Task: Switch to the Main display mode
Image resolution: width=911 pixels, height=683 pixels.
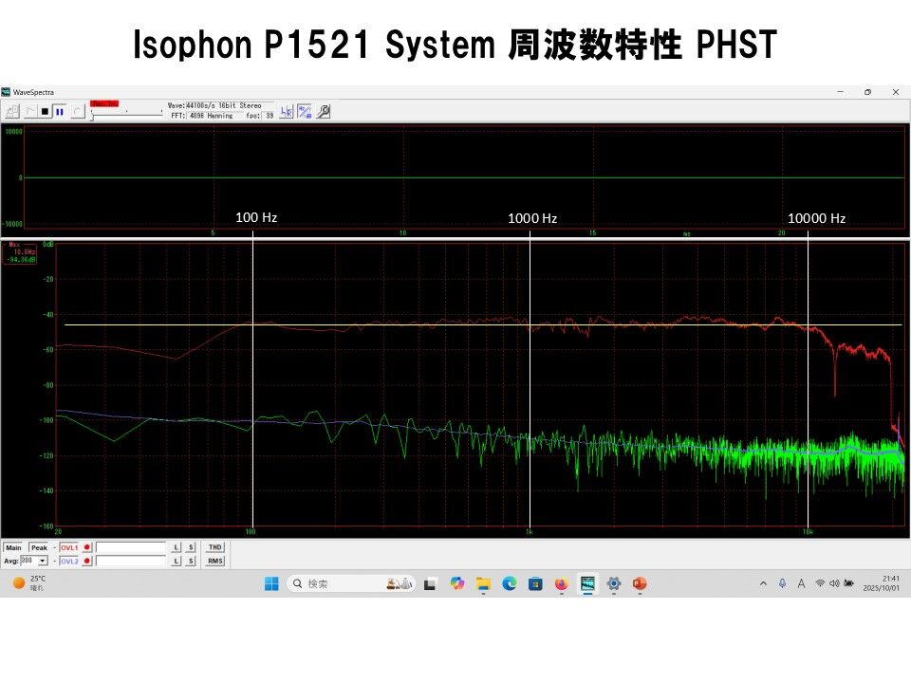Action: tap(13, 547)
